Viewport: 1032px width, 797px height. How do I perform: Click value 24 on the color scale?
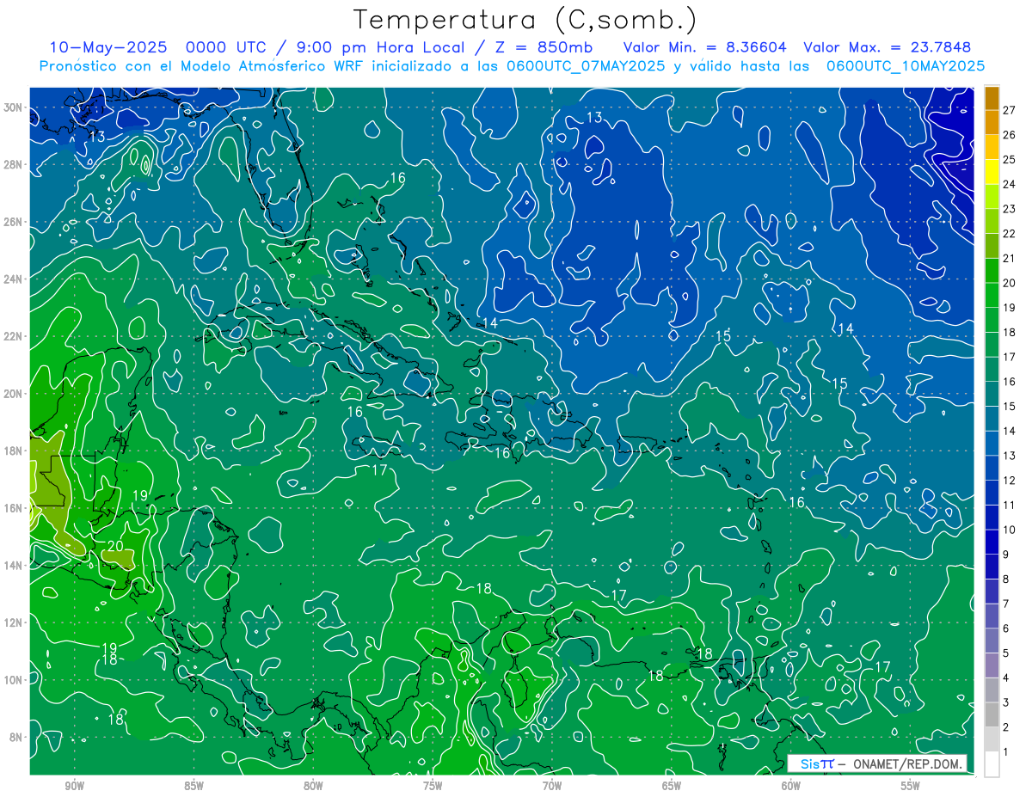[x=1010, y=184]
